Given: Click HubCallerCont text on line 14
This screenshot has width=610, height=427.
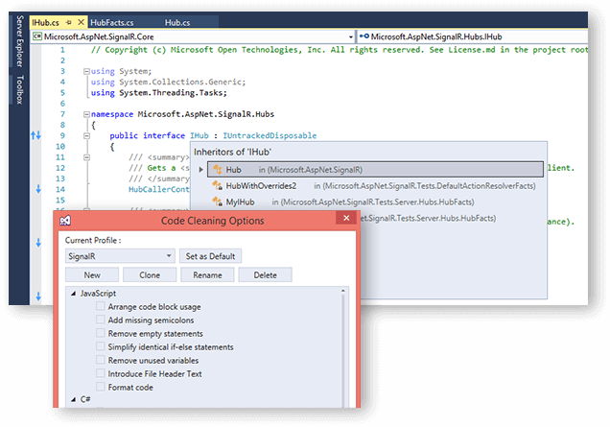Looking at the screenshot, I should (x=158, y=189).
